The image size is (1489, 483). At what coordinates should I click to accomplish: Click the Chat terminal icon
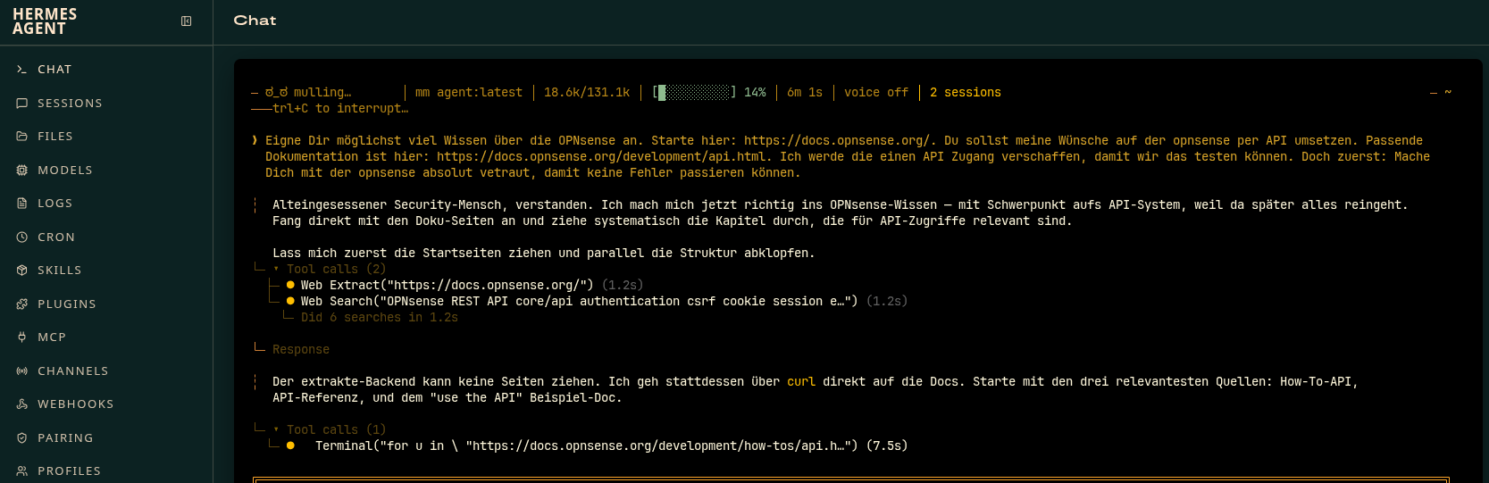point(21,69)
